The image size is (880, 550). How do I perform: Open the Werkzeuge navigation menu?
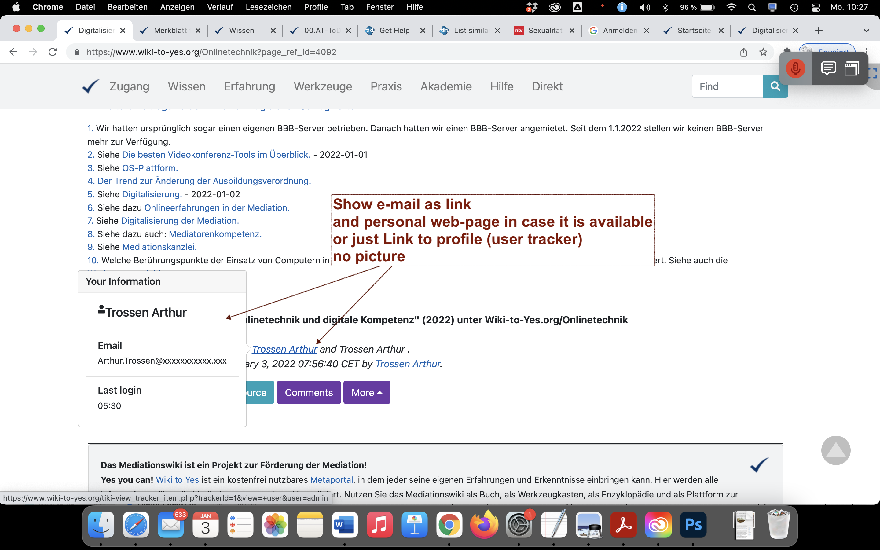tap(323, 86)
